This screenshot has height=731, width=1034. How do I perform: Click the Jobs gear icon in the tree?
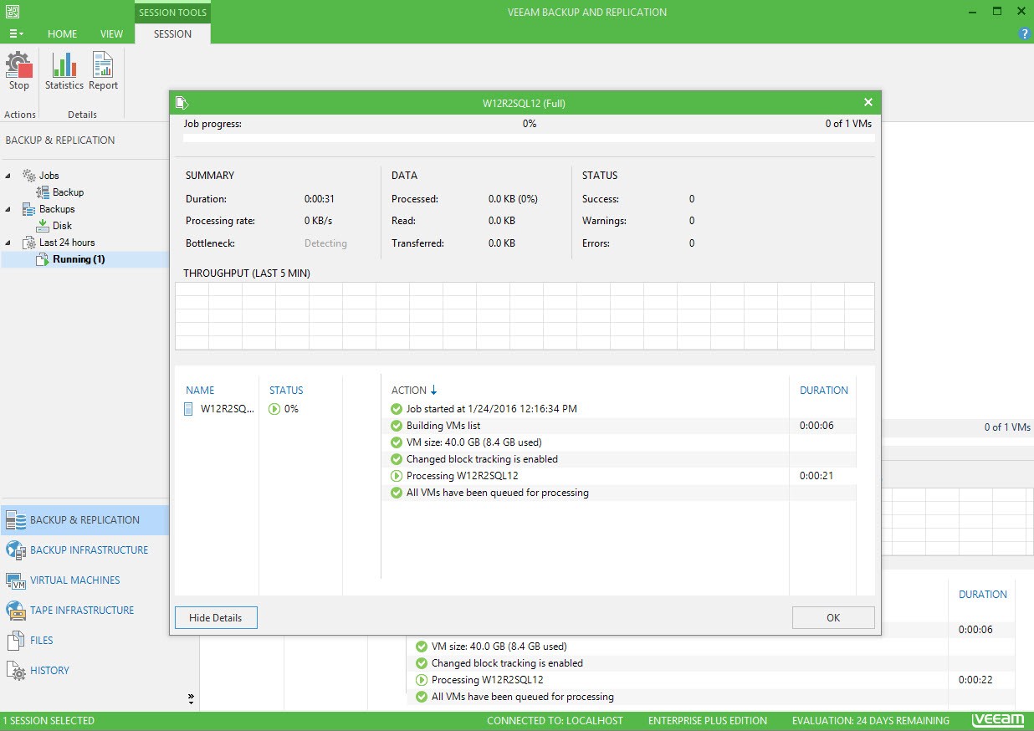point(29,176)
